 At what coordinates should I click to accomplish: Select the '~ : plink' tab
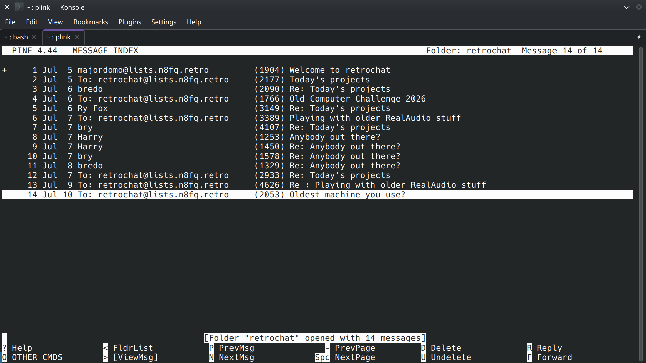tap(63, 37)
